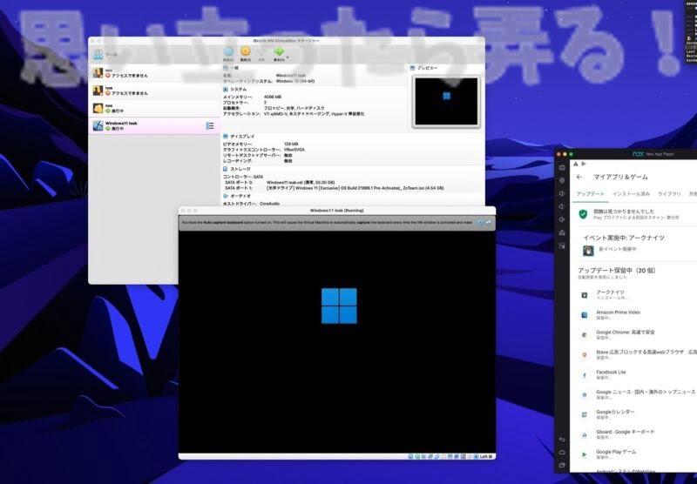
Task: Click the SATA port 0 Windows11 leak.vdi entry
Action: pos(301,183)
